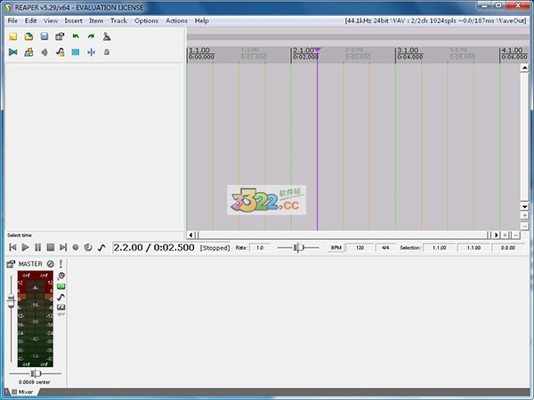Screen dimensions: 534x400
Task: Save the project with the floppy disk icon
Action: click(x=44, y=36)
